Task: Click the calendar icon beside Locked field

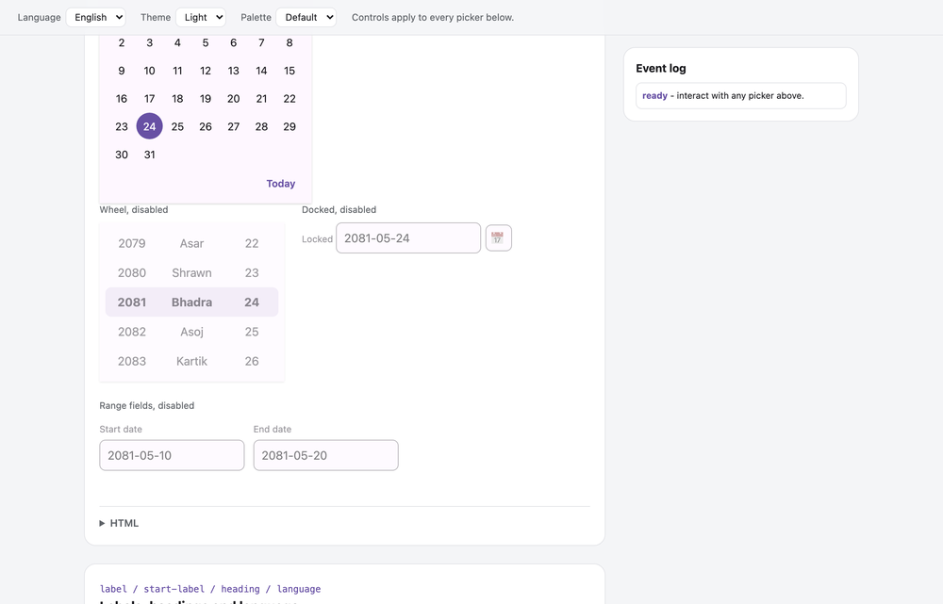Action: pyautogui.click(x=498, y=238)
